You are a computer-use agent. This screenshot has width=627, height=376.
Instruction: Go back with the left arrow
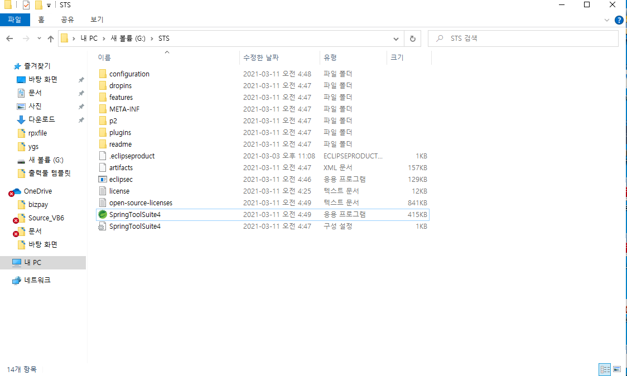(9, 38)
